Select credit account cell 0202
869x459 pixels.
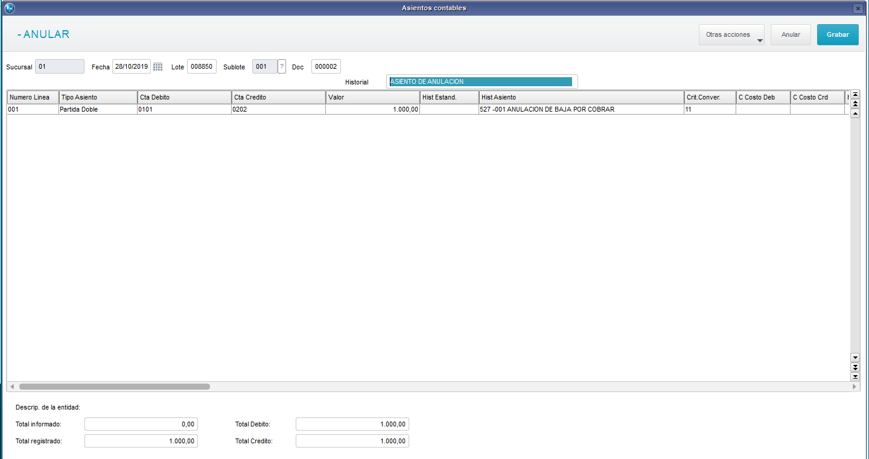click(x=279, y=109)
